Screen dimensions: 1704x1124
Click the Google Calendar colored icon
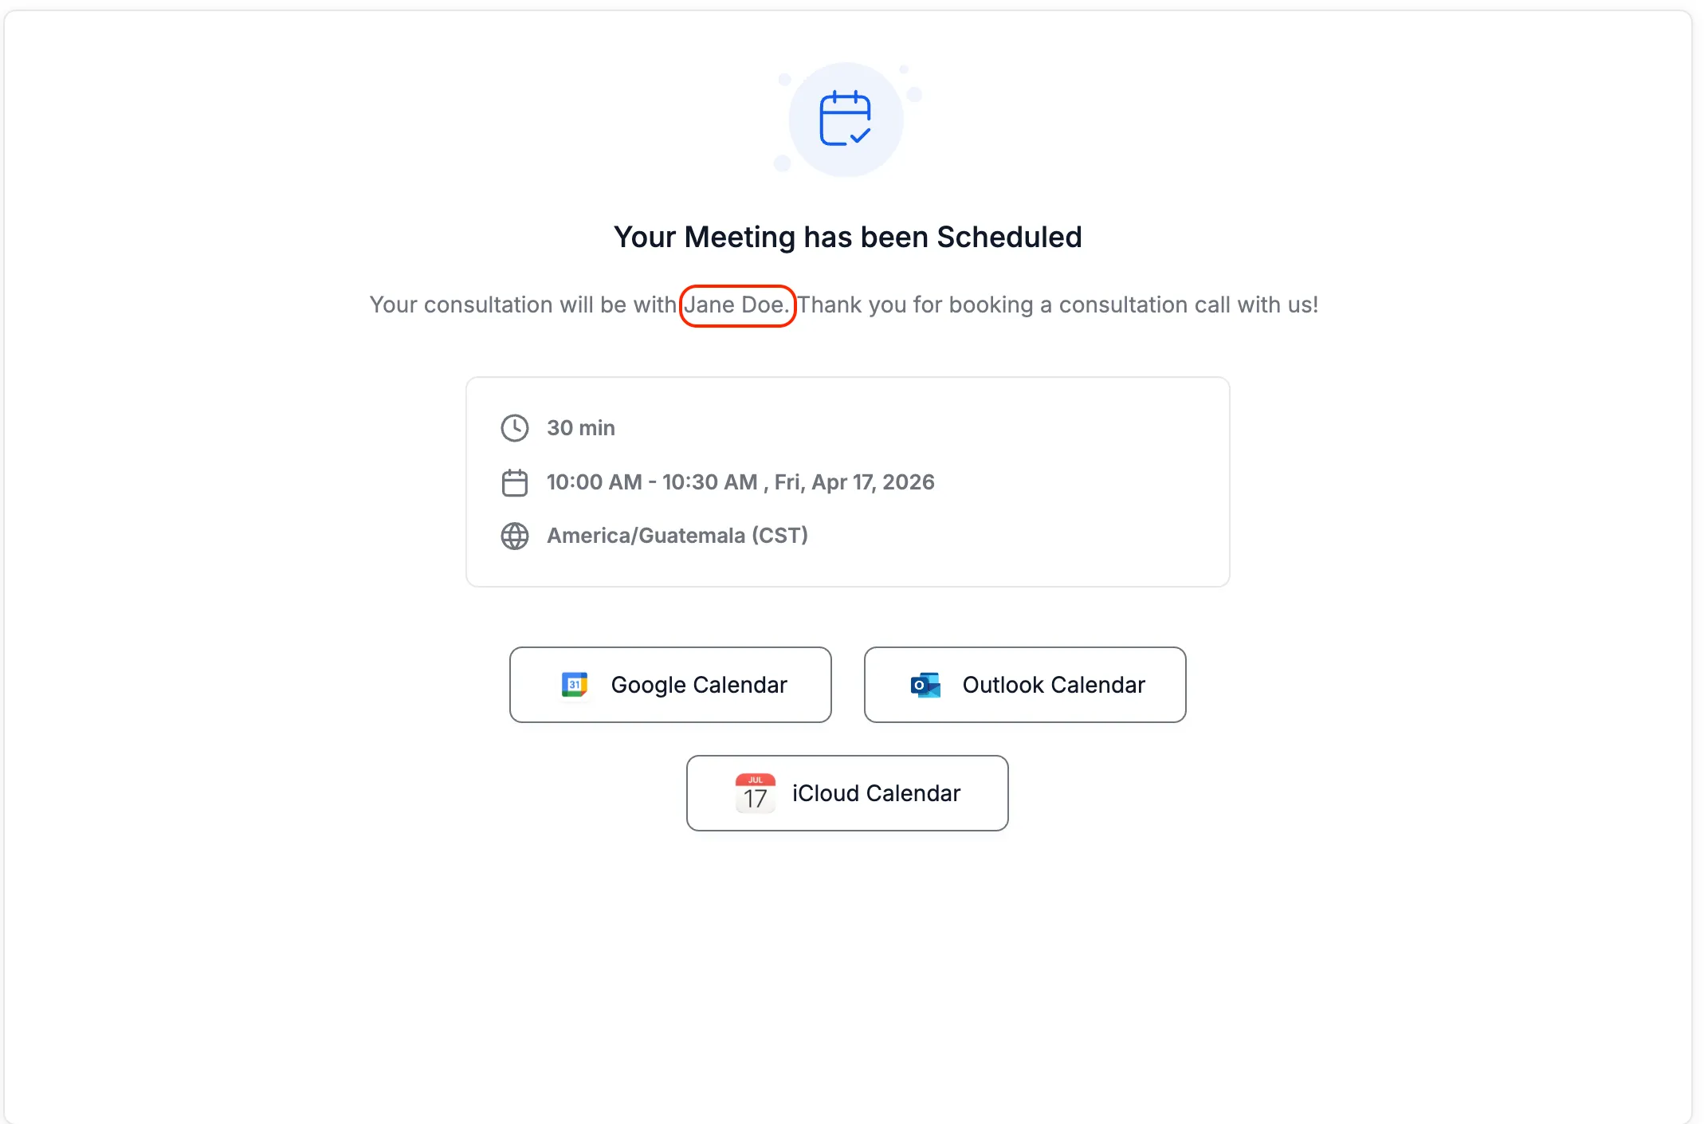tap(575, 685)
